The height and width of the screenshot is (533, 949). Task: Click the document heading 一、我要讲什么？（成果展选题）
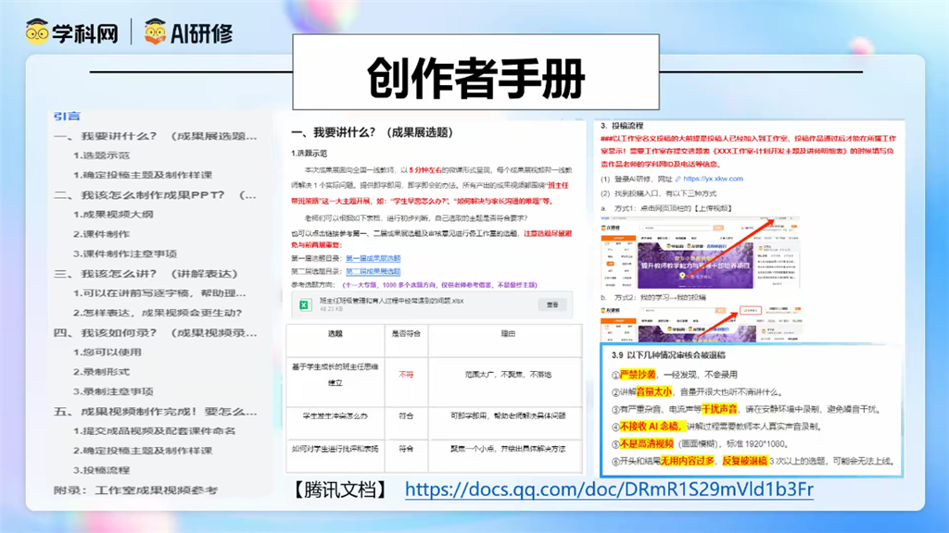point(373,132)
